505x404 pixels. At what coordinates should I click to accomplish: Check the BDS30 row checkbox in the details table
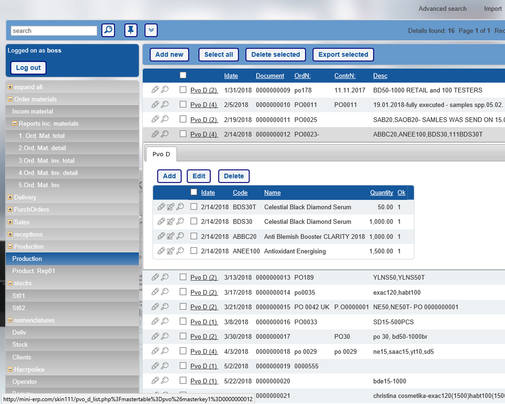click(x=194, y=221)
